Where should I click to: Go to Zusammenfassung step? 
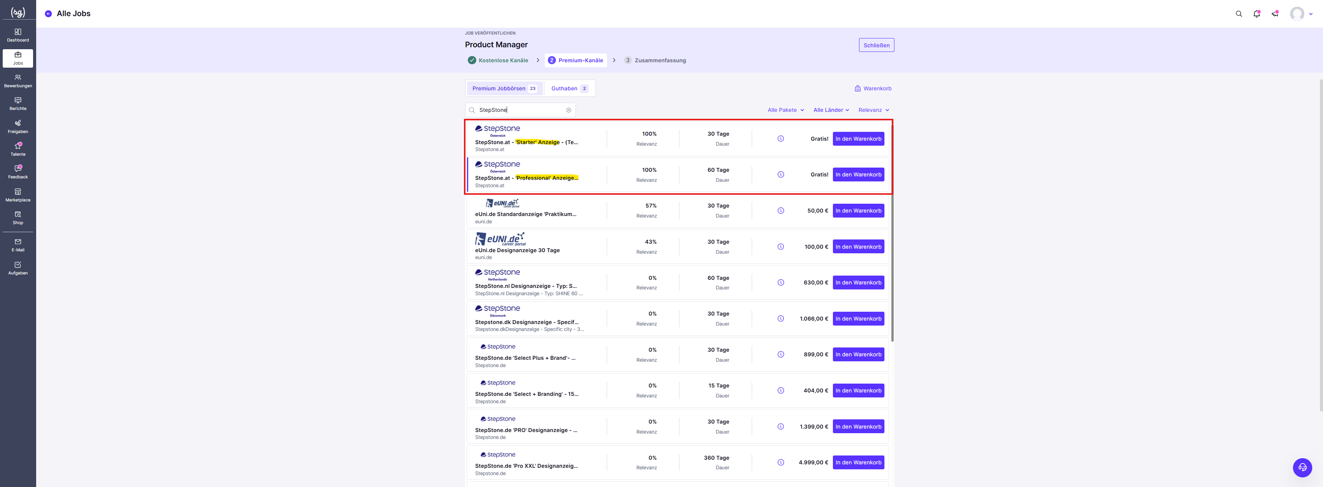pyautogui.click(x=655, y=61)
